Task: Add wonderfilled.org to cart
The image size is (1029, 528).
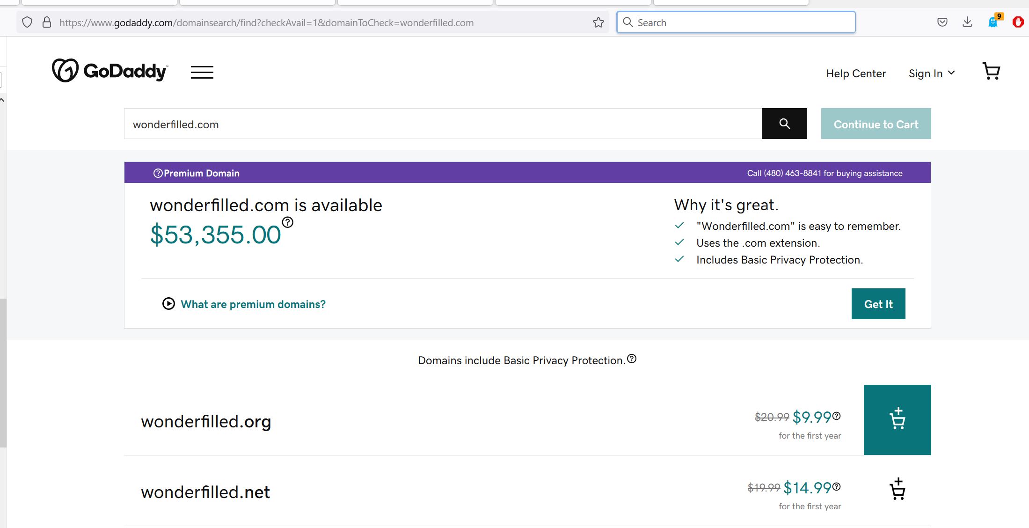Action: coord(897,419)
